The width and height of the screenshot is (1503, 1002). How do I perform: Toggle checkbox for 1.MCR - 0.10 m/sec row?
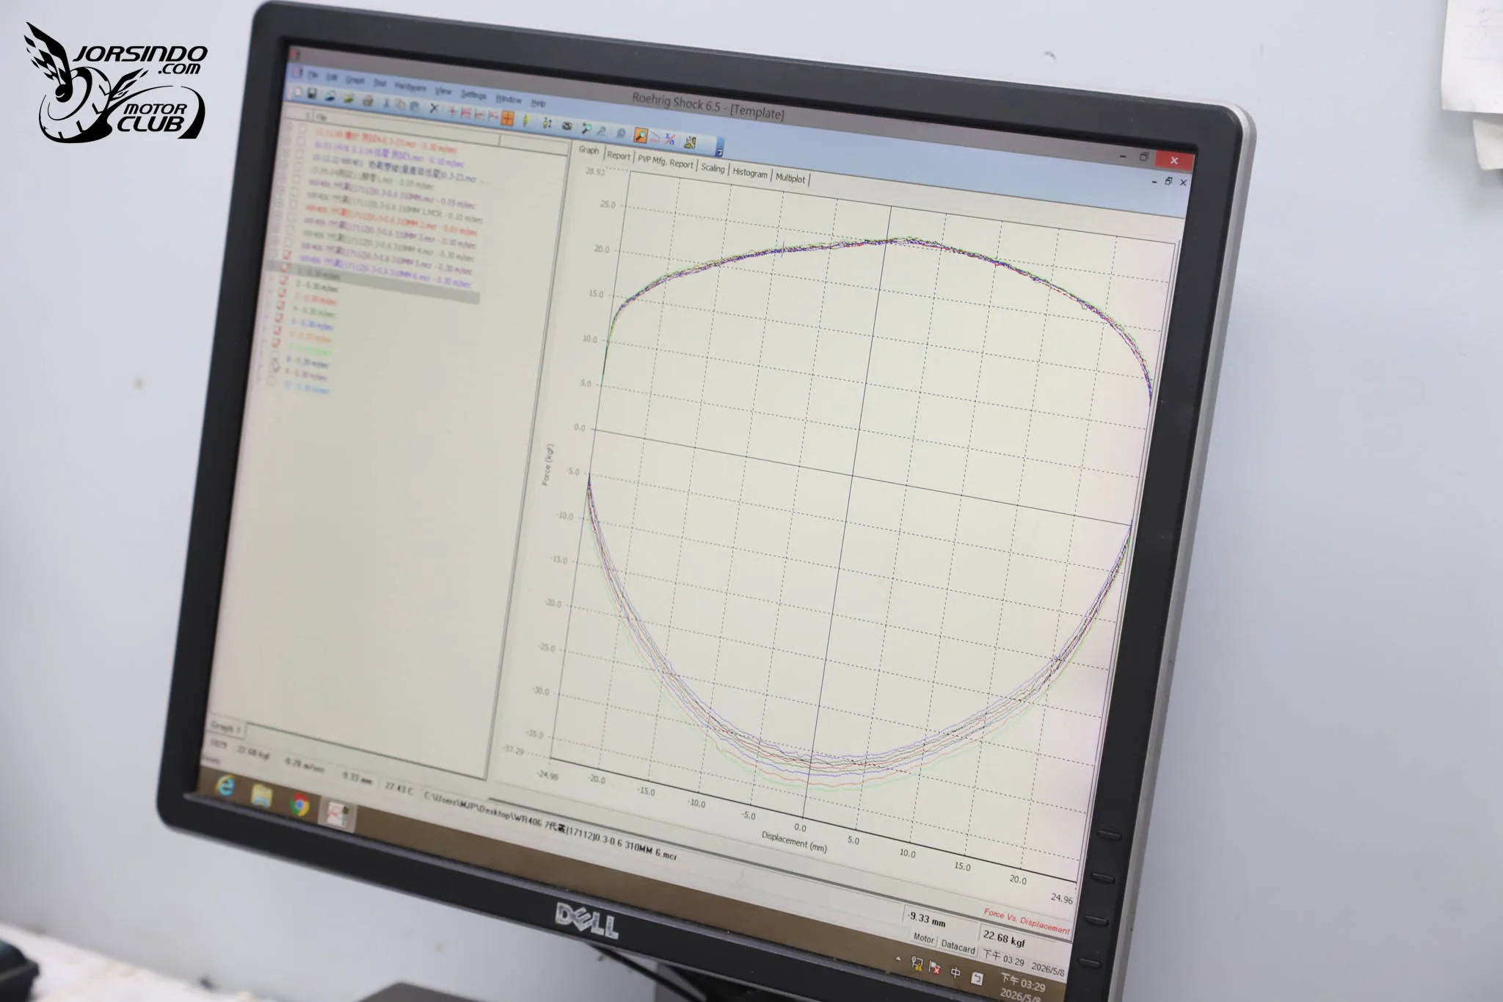(x=294, y=192)
